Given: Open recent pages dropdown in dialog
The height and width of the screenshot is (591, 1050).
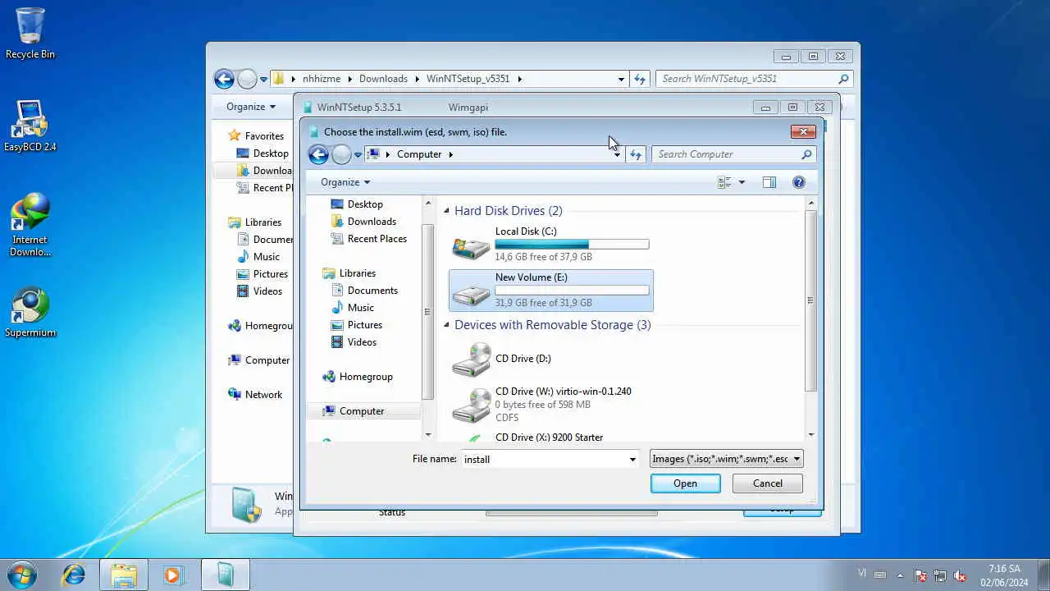Looking at the screenshot, I should click(x=358, y=154).
